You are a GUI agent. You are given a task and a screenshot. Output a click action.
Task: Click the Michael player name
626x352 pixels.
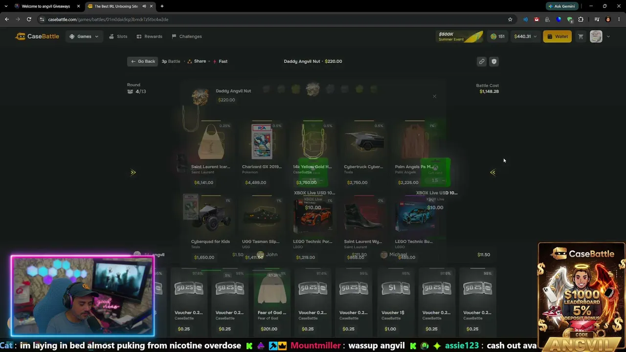tap(398, 255)
